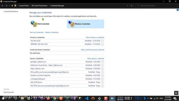Open File Explorer from the taskbar
This screenshot has width=179, height=101.
click(22, 98)
